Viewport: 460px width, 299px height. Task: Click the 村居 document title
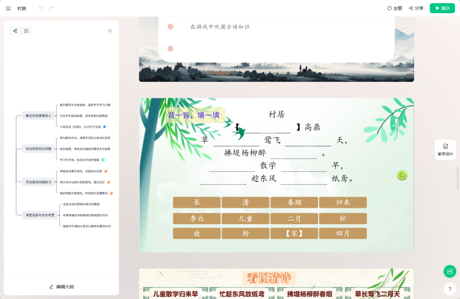23,8
